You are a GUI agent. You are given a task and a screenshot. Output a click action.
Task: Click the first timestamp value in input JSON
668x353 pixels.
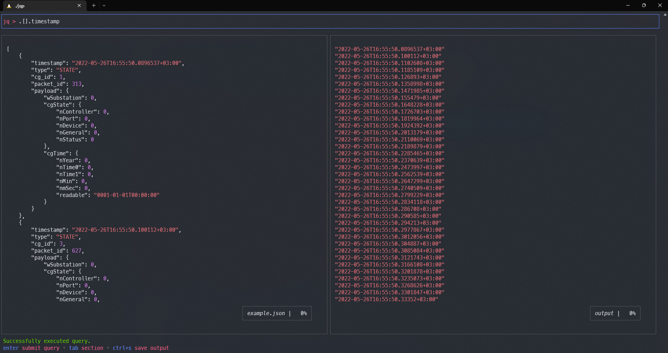click(x=127, y=63)
